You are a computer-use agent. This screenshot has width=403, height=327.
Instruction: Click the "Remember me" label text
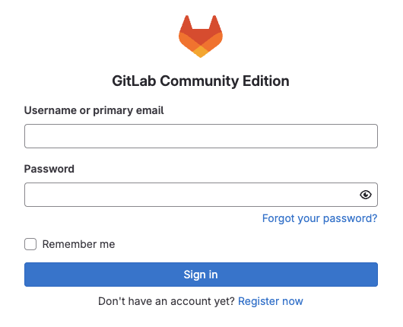(78, 244)
